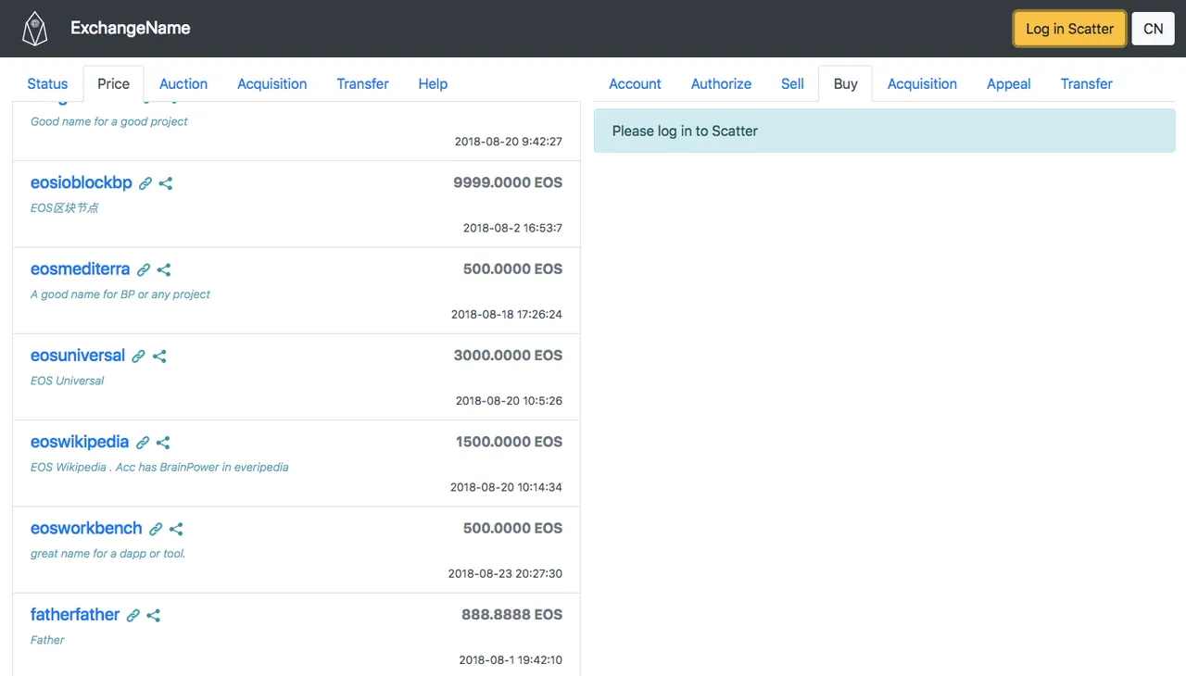Switch language with the CN button

[x=1153, y=29]
